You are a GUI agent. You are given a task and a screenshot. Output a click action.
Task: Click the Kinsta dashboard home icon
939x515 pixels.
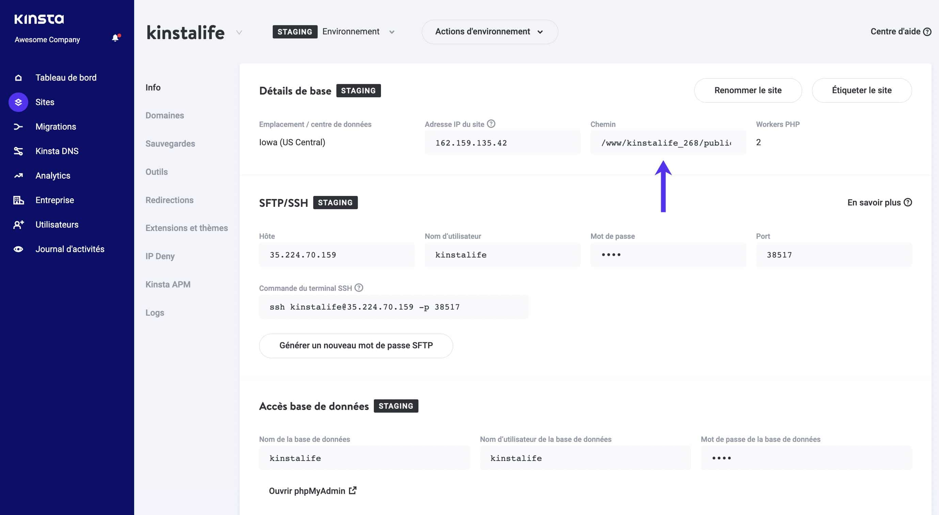pos(18,77)
